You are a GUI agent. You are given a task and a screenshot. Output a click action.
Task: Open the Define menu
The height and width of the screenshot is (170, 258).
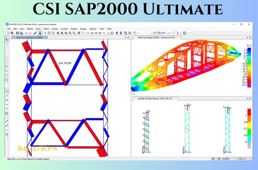point(30,29)
